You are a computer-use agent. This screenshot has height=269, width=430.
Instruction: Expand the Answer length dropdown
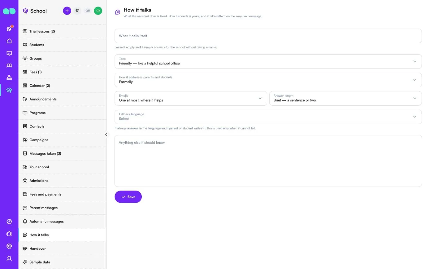(x=345, y=98)
